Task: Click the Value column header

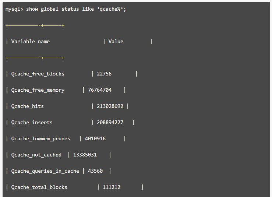Action: (x=116, y=41)
